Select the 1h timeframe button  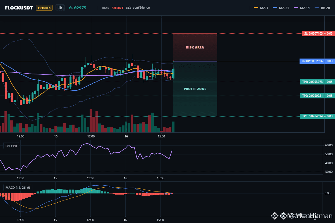[x=60, y=8]
